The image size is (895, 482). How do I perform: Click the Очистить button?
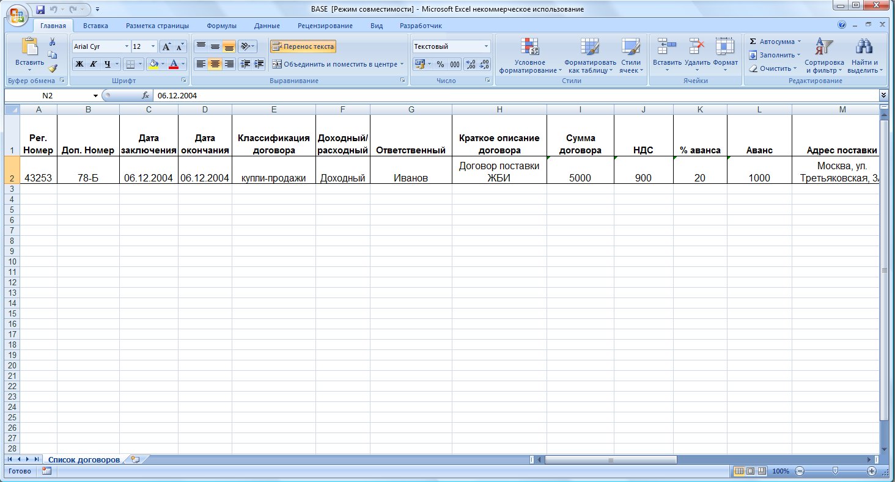pos(773,68)
